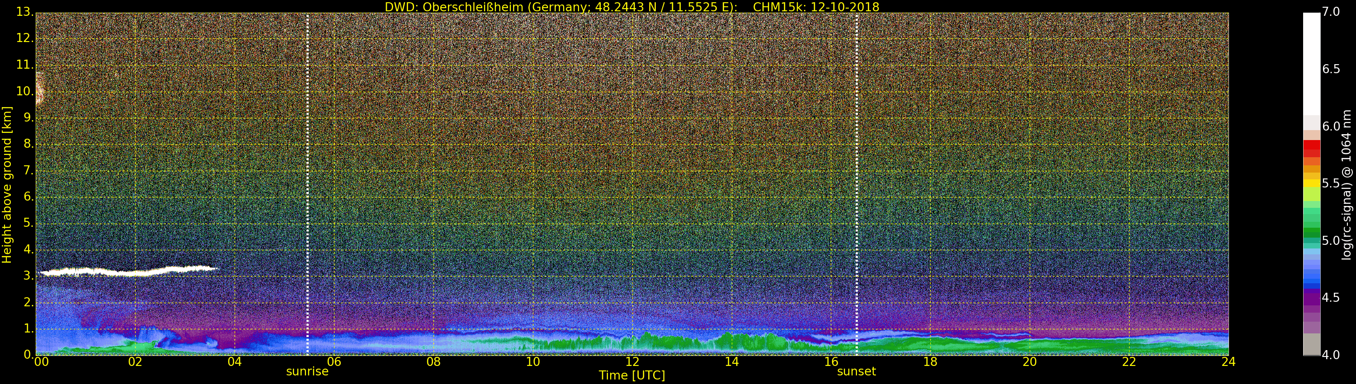
Task: Click the '10' tick on the time axis
Action: (x=533, y=362)
